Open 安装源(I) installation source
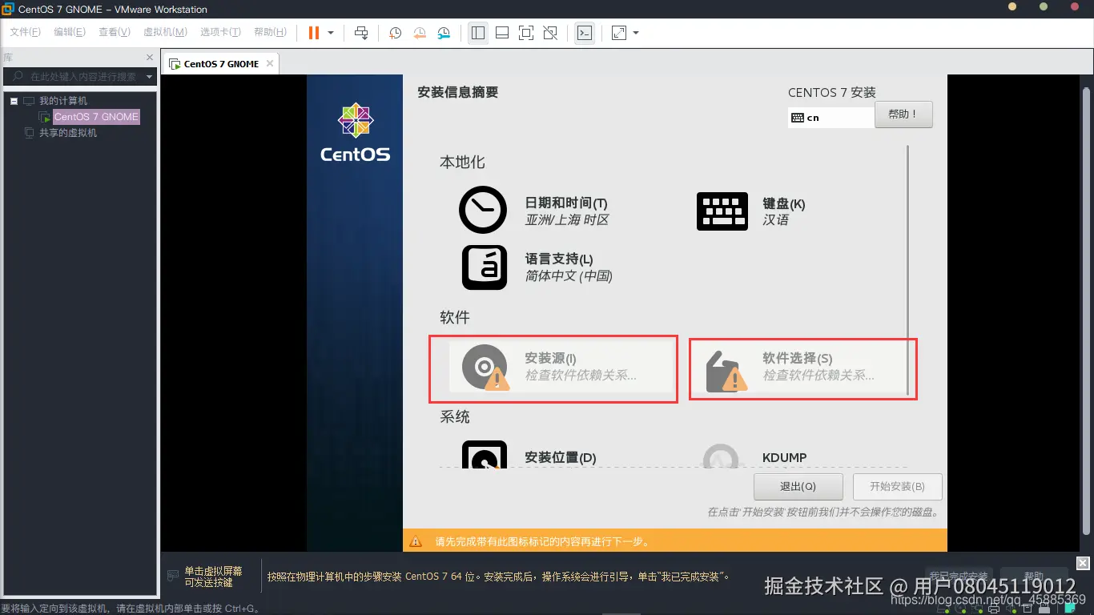 (561, 367)
